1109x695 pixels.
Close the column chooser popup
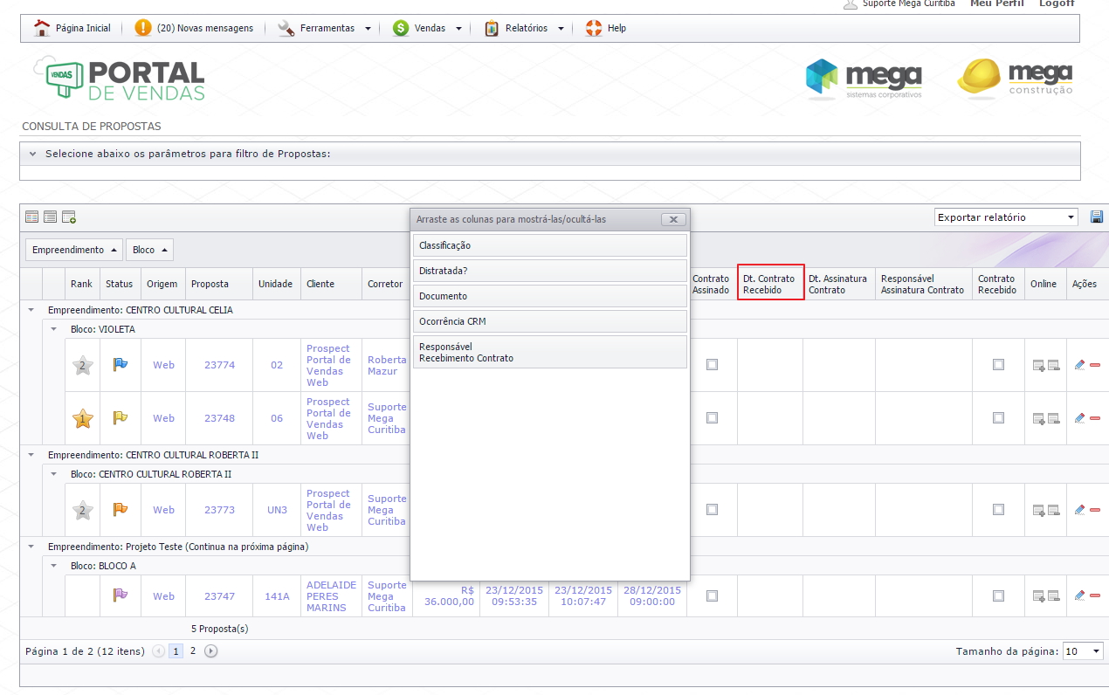click(x=672, y=219)
